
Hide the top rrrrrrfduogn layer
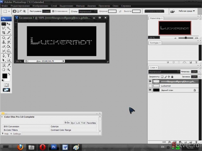(x=150, y=81)
